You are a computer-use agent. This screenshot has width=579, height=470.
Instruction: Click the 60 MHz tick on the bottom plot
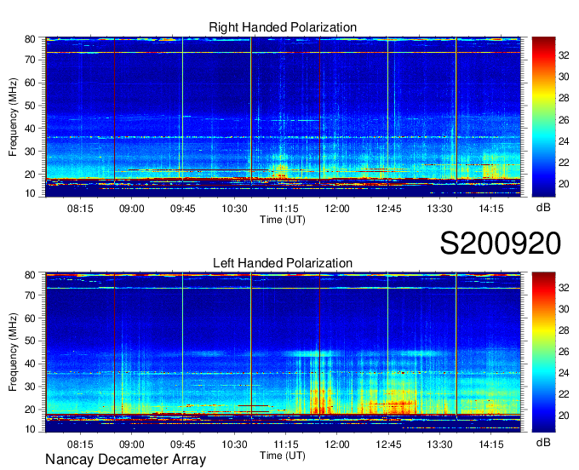point(30,318)
